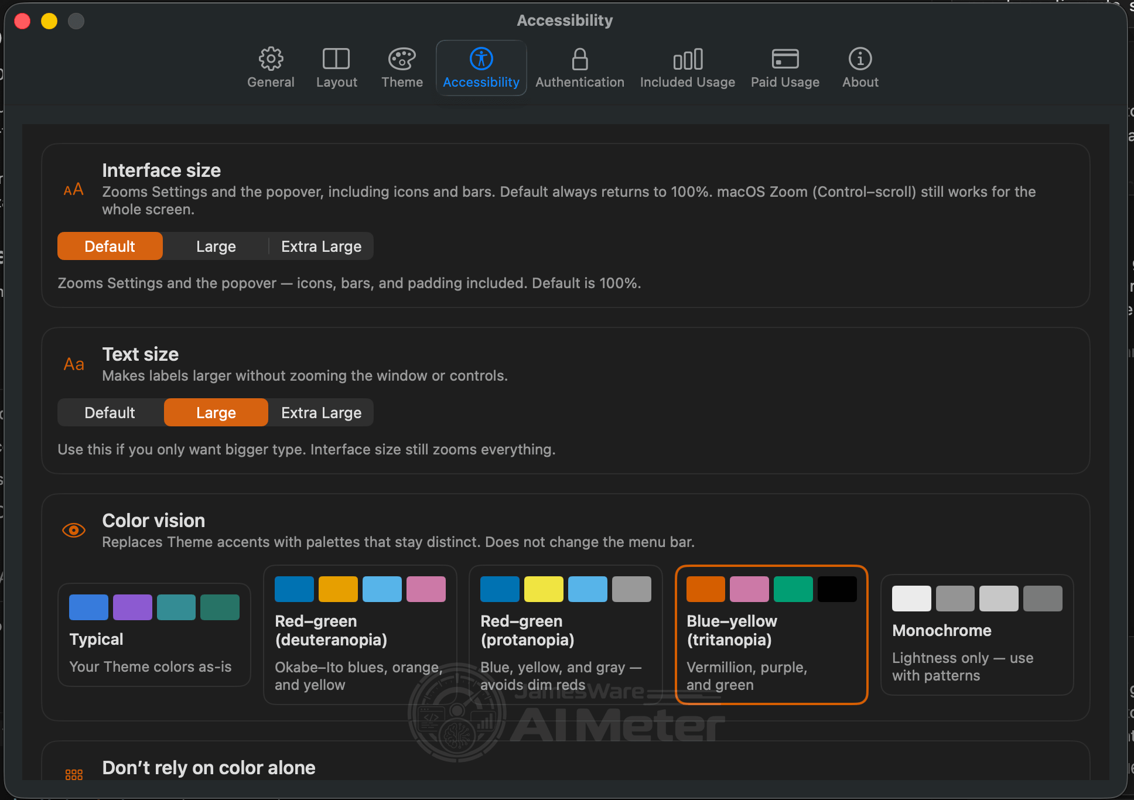Click the Interface size AA icon
The width and height of the screenshot is (1134, 800).
pyautogui.click(x=74, y=190)
